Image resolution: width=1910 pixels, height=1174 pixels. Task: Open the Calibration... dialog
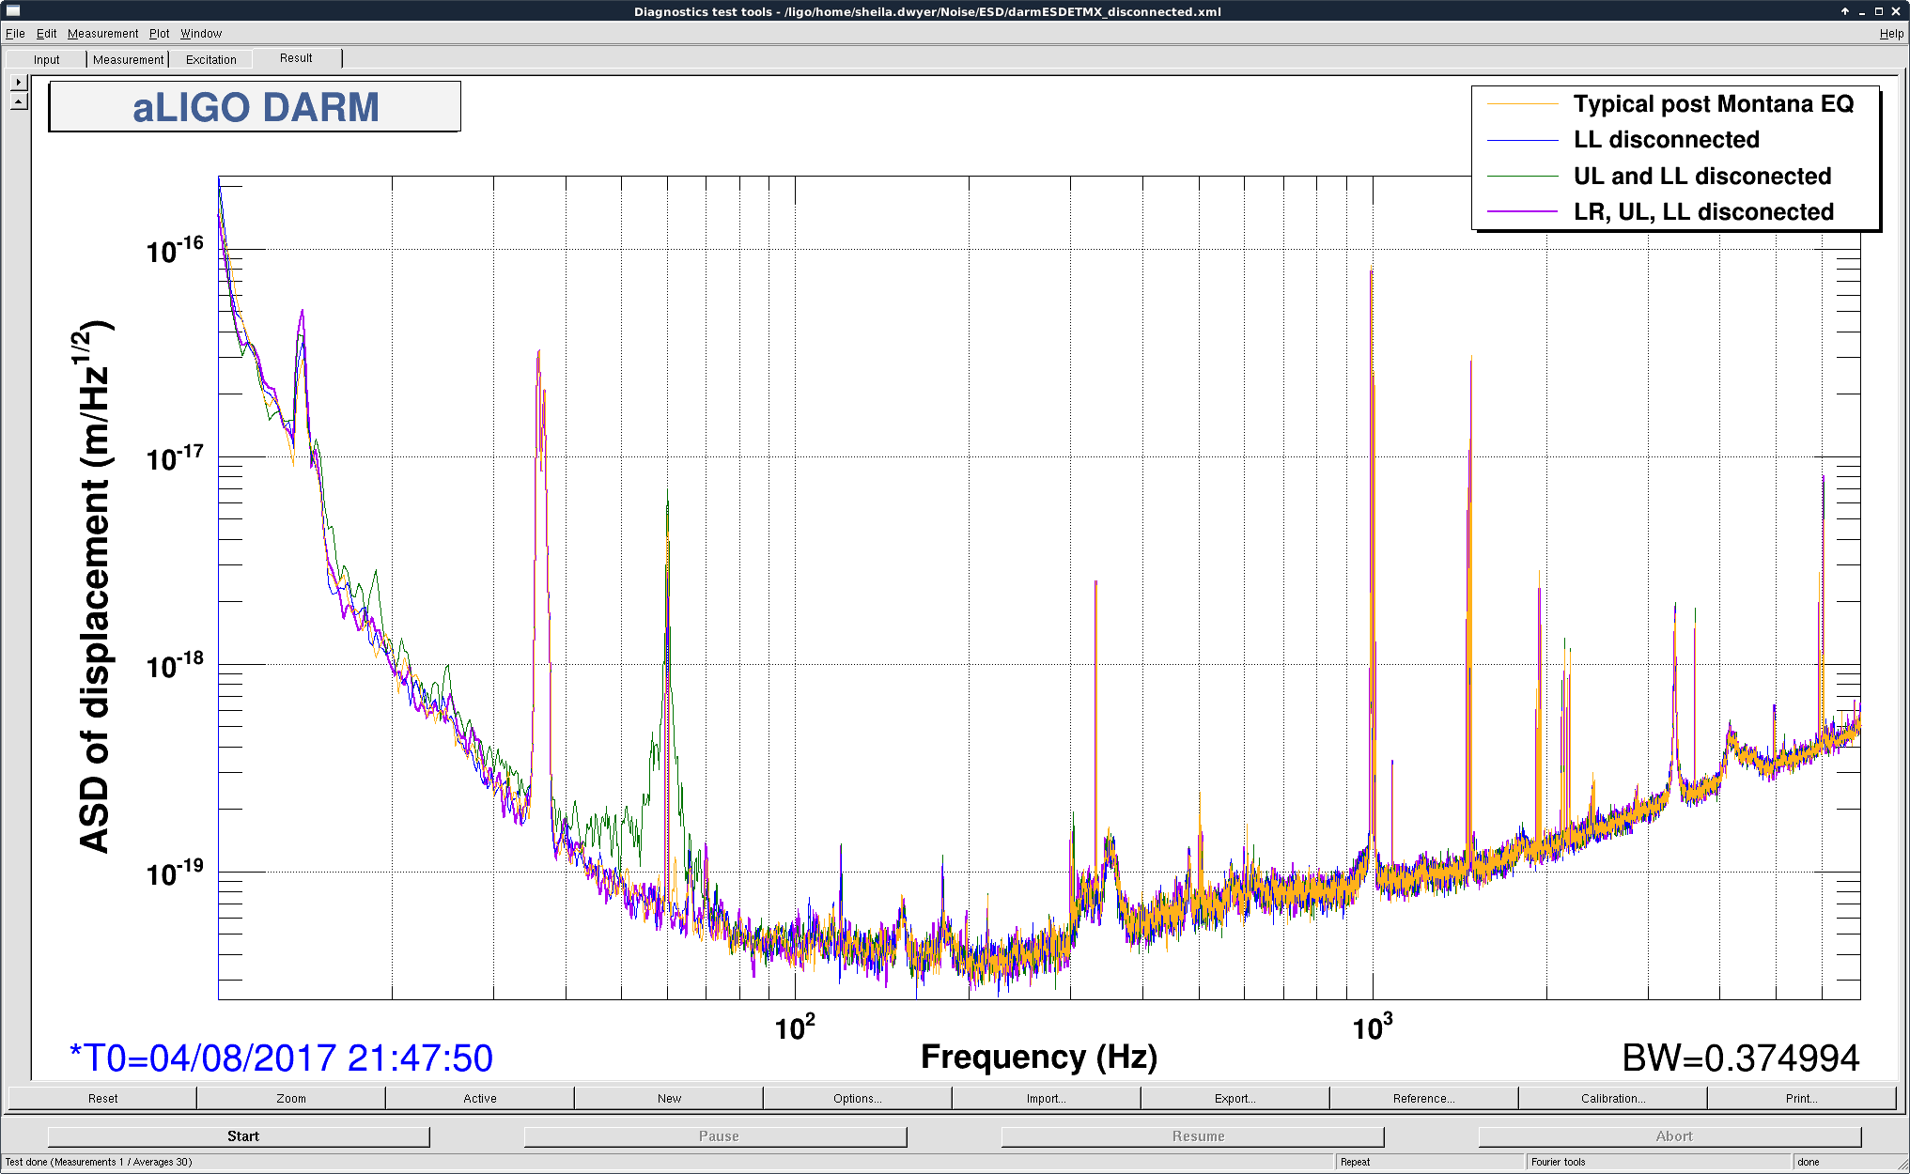(1612, 1098)
